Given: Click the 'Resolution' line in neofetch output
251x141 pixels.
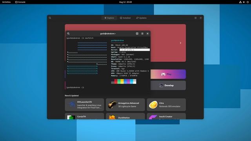Looking at the screenshot, I should (130, 59).
